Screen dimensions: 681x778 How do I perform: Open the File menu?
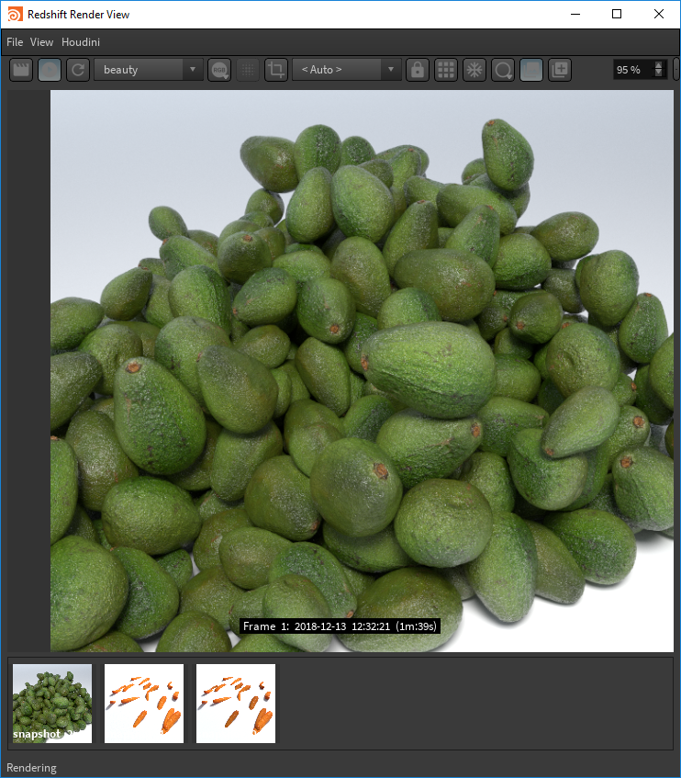[x=15, y=42]
